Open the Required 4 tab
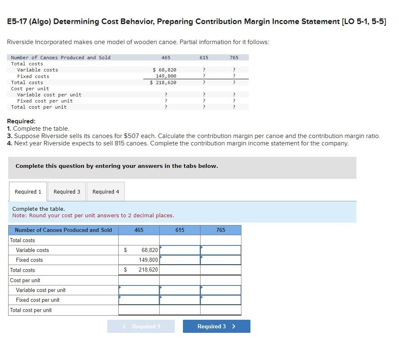The width and height of the screenshot is (399, 341). [x=105, y=191]
